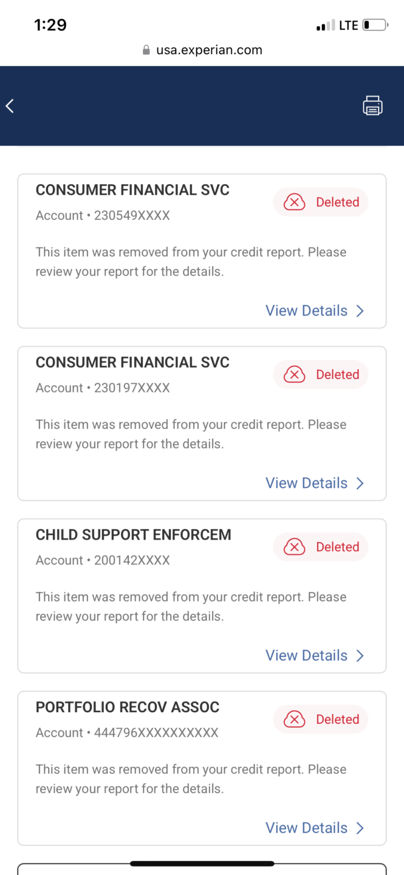Expand details chevron for Child Support Enforcem
404x875 pixels.
coord(360,656)
